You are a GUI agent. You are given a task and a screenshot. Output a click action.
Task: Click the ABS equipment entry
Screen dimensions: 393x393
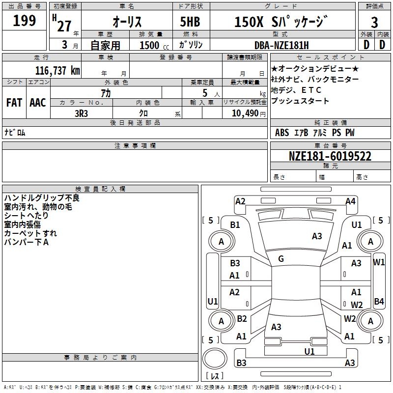click(x=282, y=132)
